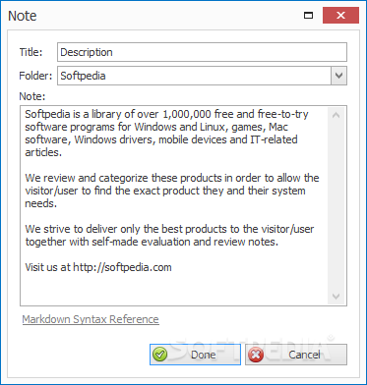Place cursor in the first Softpedia library paragraph
Image resolution: width=367 pixels, height=385 pixels.
pyautogui.click(x=167, y=134)
